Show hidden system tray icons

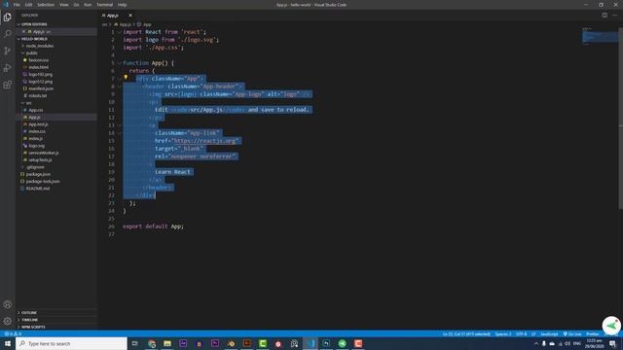(x=536, y=343)
